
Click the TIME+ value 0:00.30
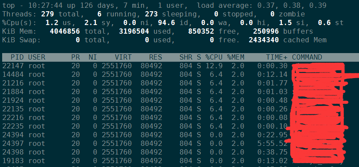tap(272, 66)
